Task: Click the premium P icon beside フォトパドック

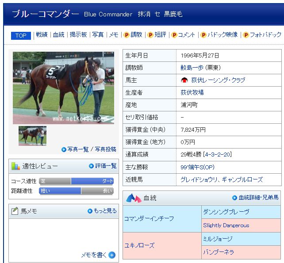Action: [x=246, y=35]
